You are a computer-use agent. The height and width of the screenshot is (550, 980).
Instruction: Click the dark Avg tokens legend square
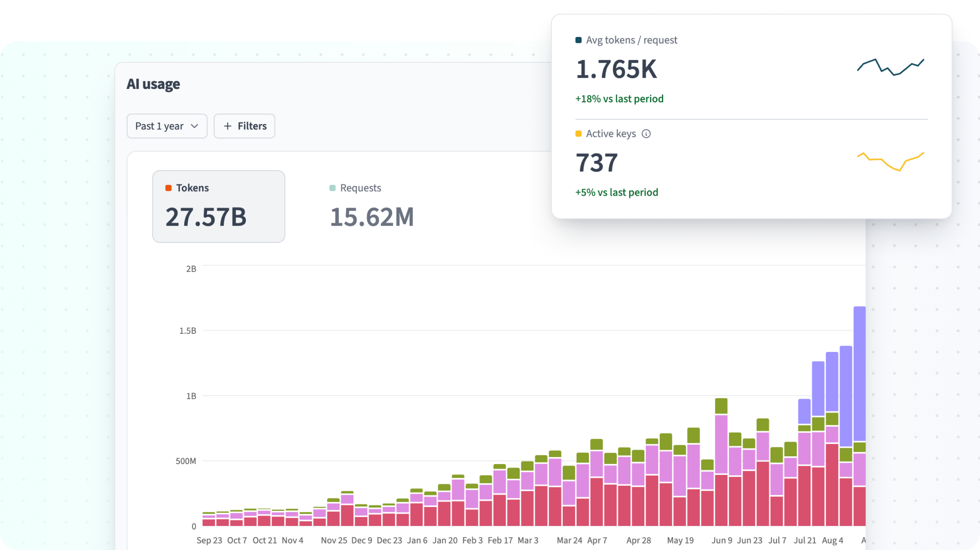pos(579,40)
